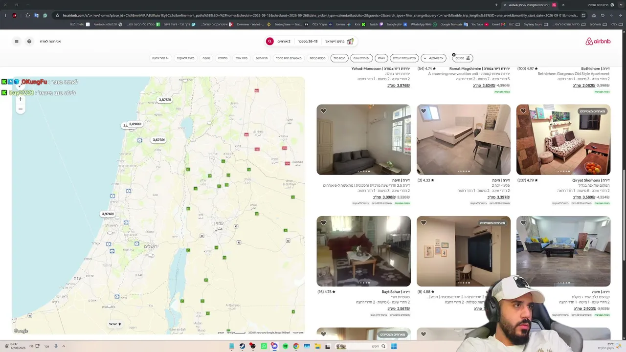This screenshot has height=352, width=626.
Task: Click the Airbnb your home link
Action: [50, 42]
